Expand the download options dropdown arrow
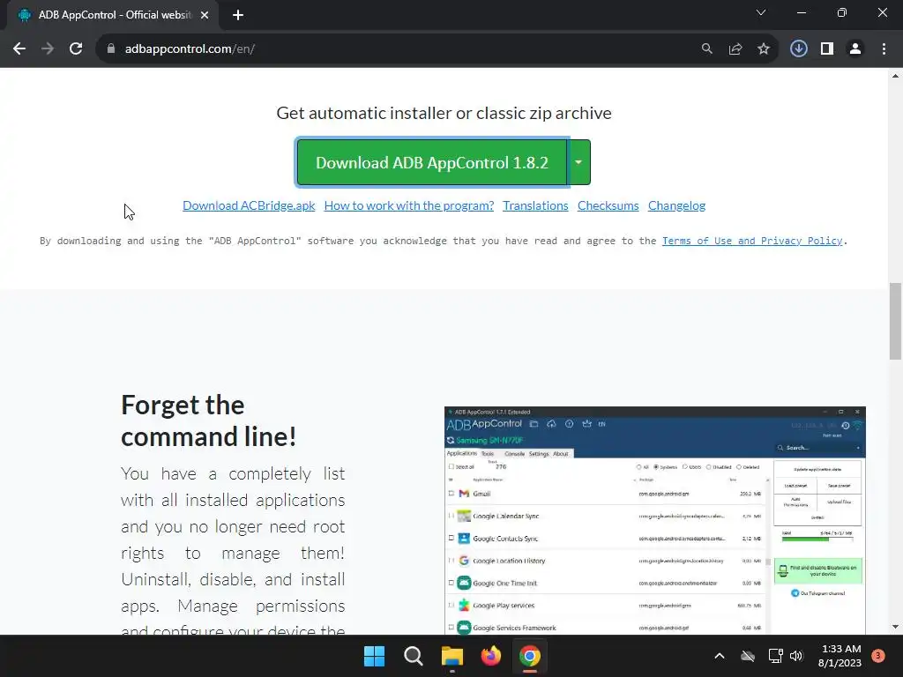This screenshot has width=903, height=677. 578,162
